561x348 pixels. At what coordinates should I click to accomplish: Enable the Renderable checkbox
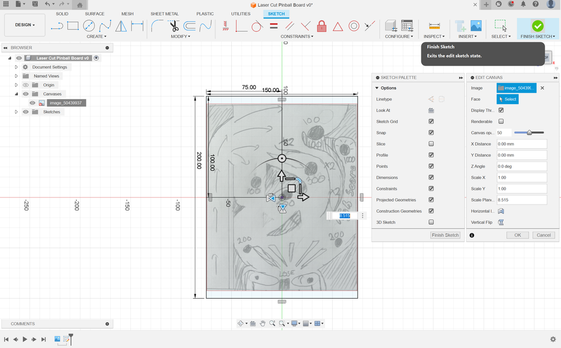tap(501, 121)
